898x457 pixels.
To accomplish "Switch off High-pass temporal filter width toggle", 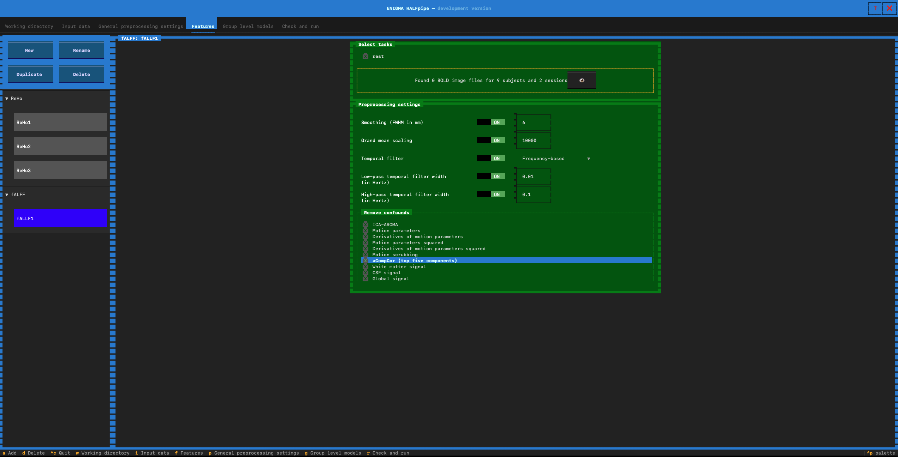I will [491, 194].
